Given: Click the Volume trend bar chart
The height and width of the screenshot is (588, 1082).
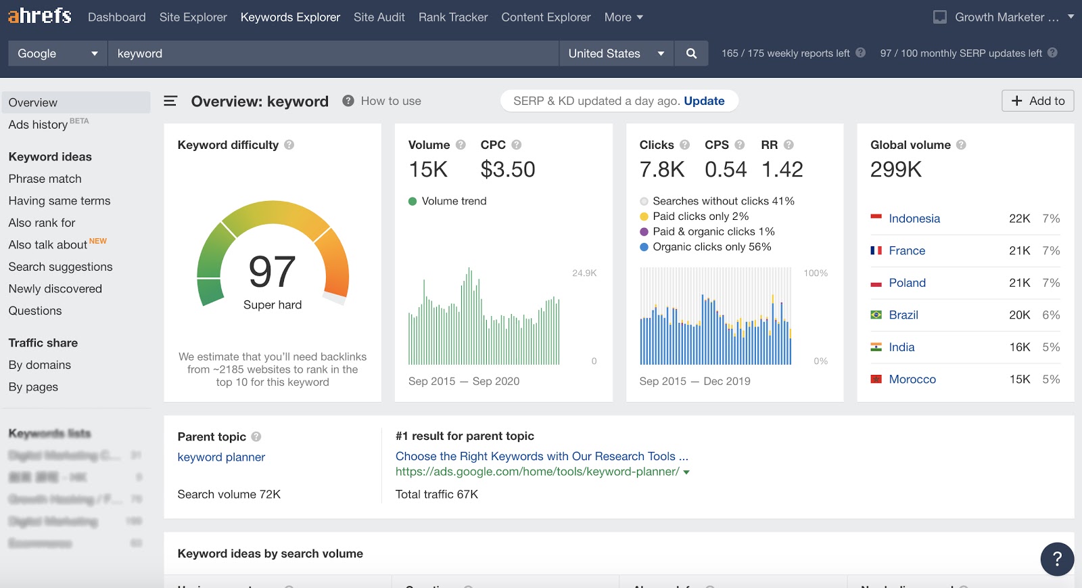Looking at the screenshot, I should [x=484, y=316].
